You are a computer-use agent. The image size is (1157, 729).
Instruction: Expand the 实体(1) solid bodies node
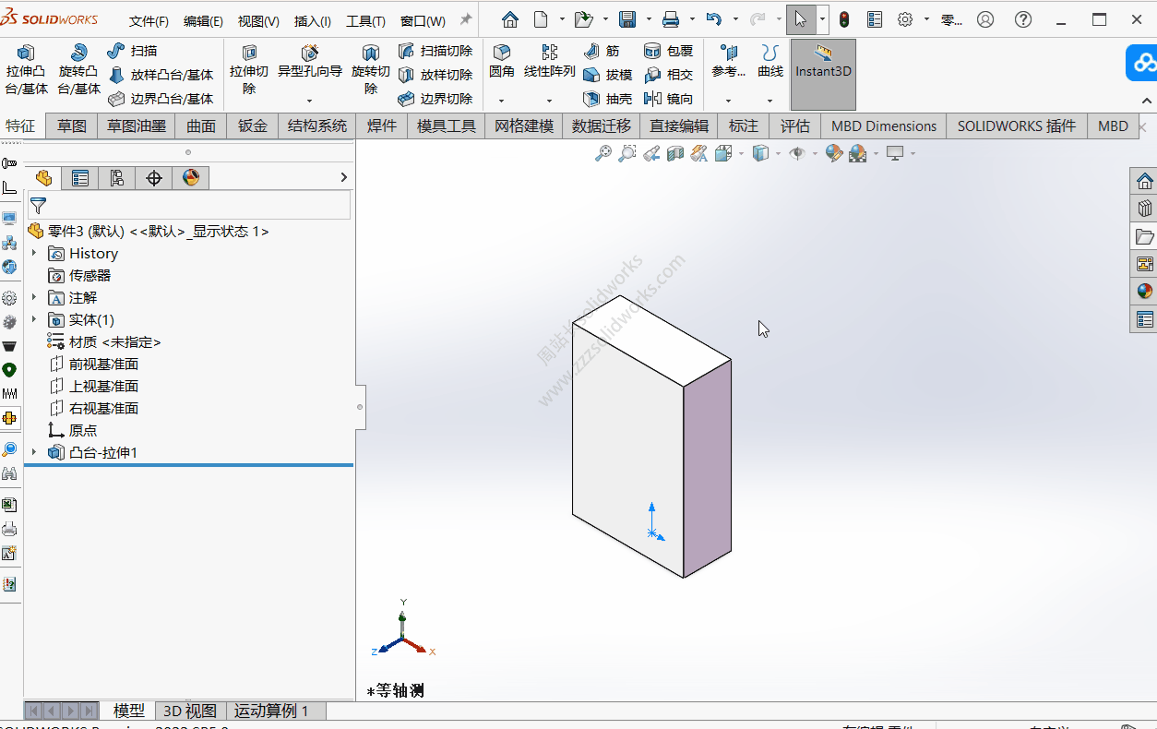(x=34, y=319)
